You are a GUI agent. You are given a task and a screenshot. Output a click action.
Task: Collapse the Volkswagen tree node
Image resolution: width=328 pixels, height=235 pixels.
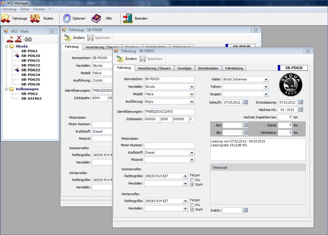[7, 89]
